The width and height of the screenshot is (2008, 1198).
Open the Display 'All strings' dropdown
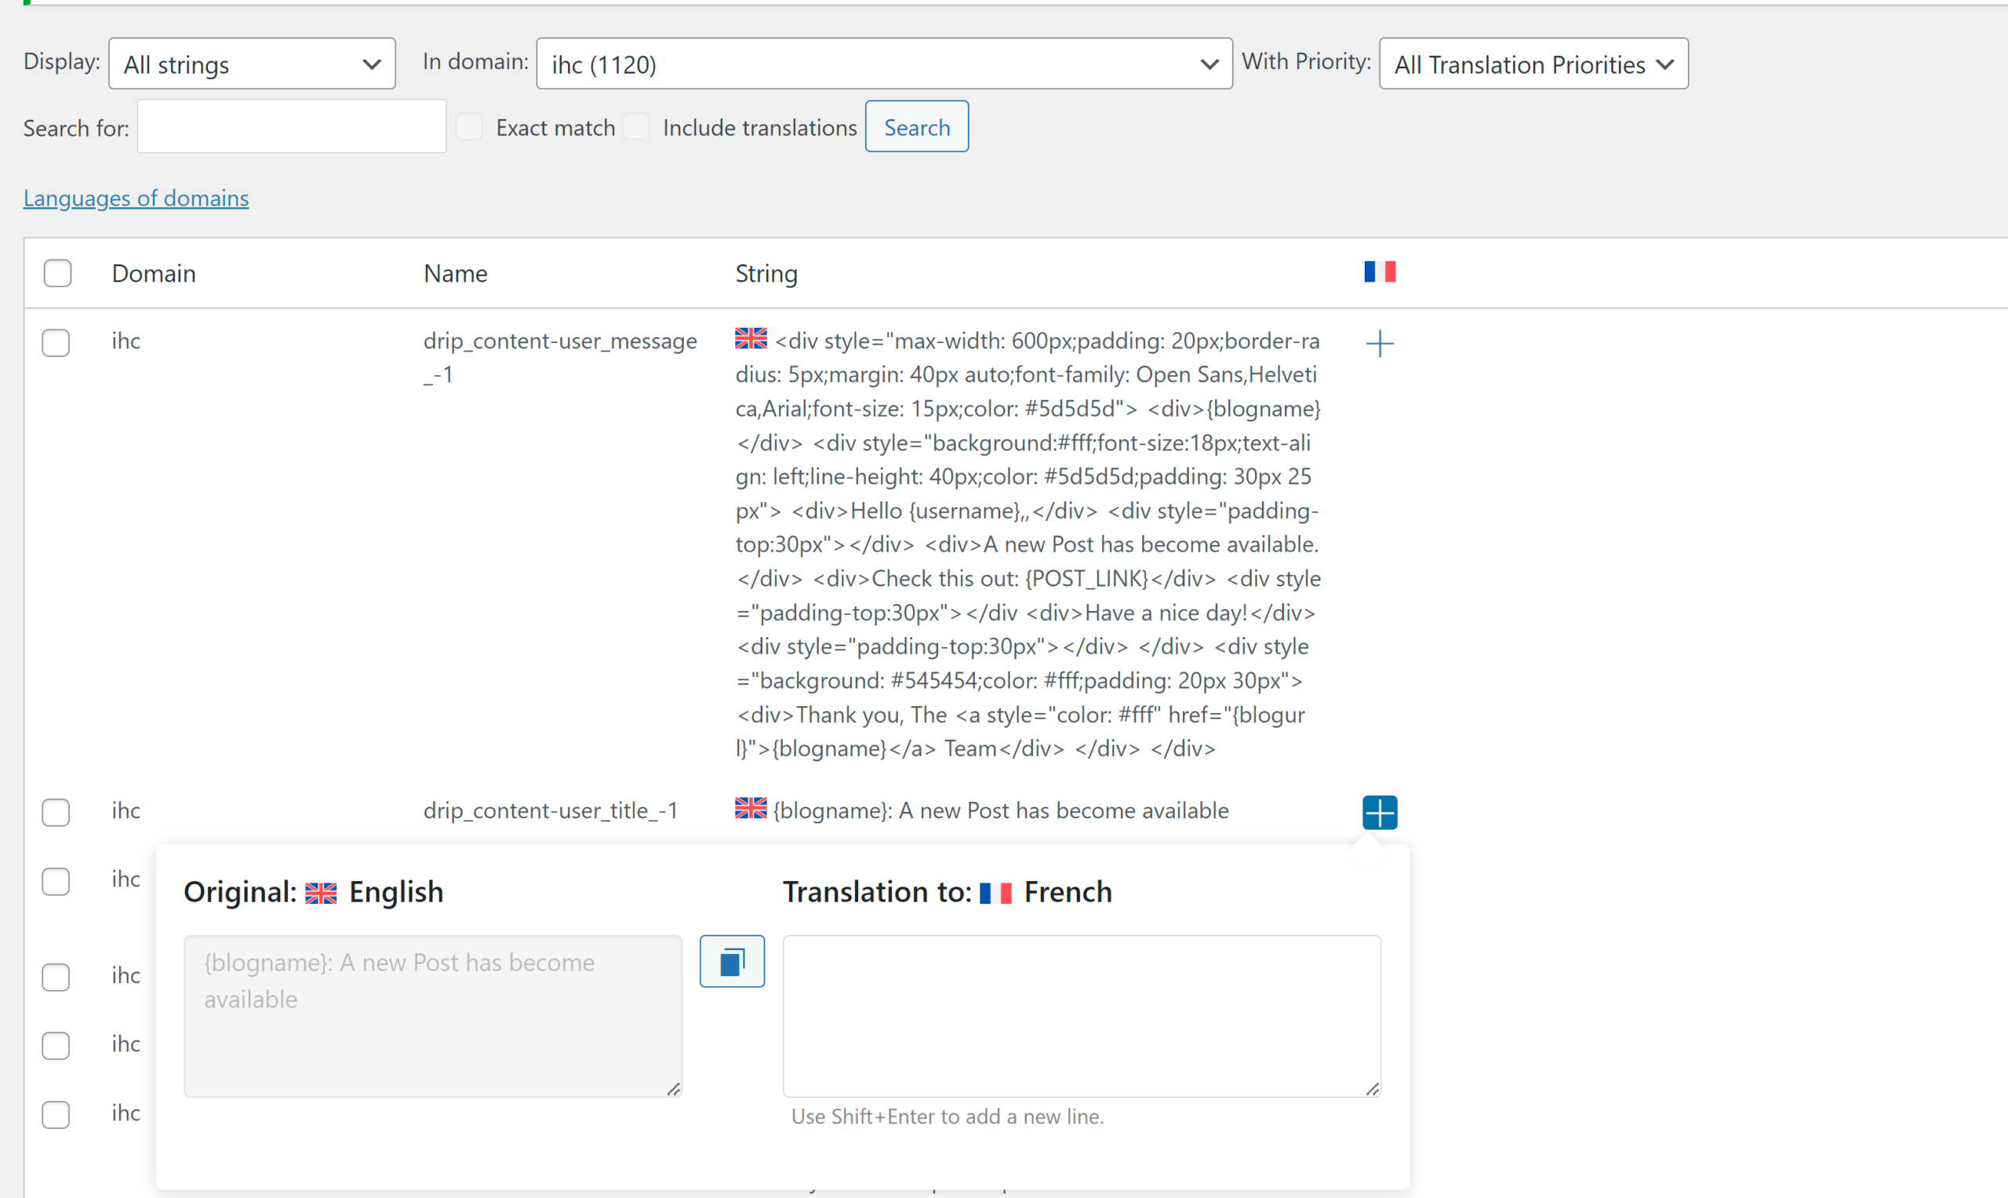[x=252, y=64]
